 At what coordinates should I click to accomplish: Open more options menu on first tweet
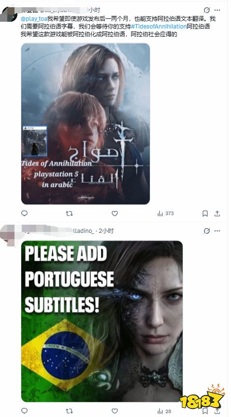click(217, 10)
